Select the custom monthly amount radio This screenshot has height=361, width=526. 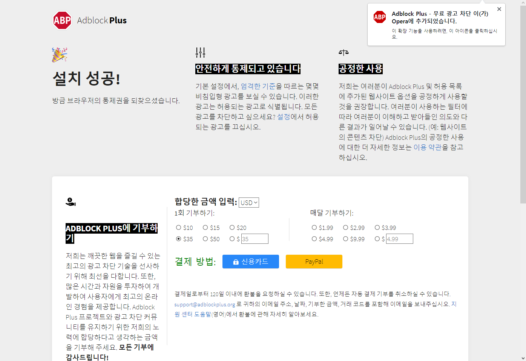(x=377, y=239)
